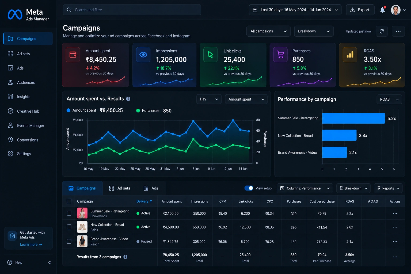The height and width of the screenshot is (274, 411).
Task: Open actions menu for Summer Sale - Retargeting row
Action: [395, 214]
